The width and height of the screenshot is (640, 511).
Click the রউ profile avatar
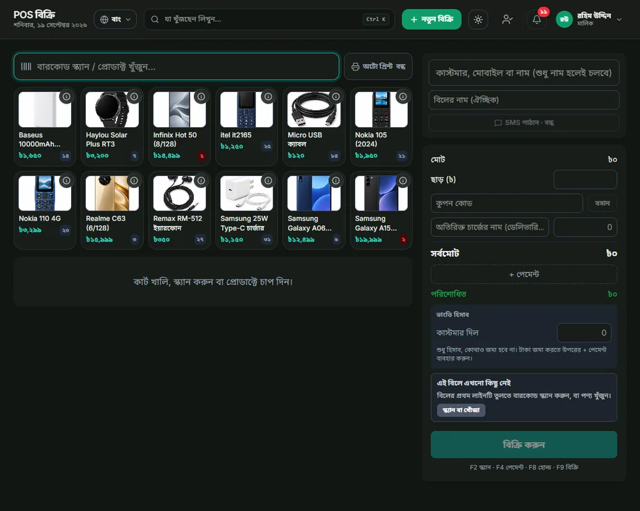tap(564, 19)
